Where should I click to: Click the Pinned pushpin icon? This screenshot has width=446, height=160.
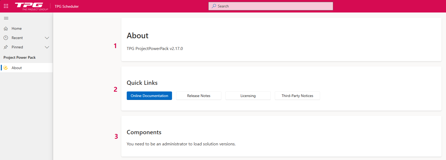click(6, 47)
